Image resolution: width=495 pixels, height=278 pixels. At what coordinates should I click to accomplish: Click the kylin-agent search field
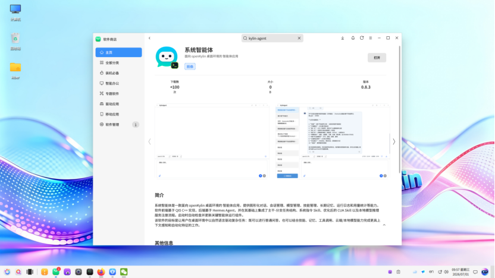point(272,38)
